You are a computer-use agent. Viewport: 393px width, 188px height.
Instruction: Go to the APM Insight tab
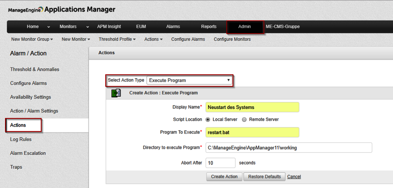[109, 27]
